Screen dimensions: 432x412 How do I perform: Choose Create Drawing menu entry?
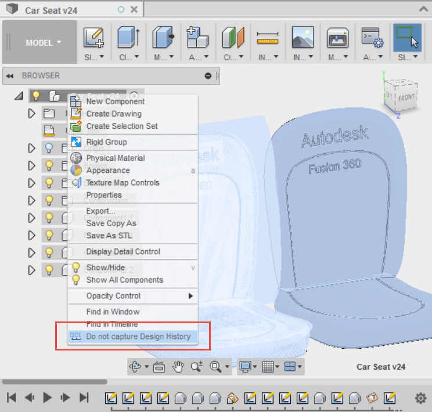coord(133,114)
